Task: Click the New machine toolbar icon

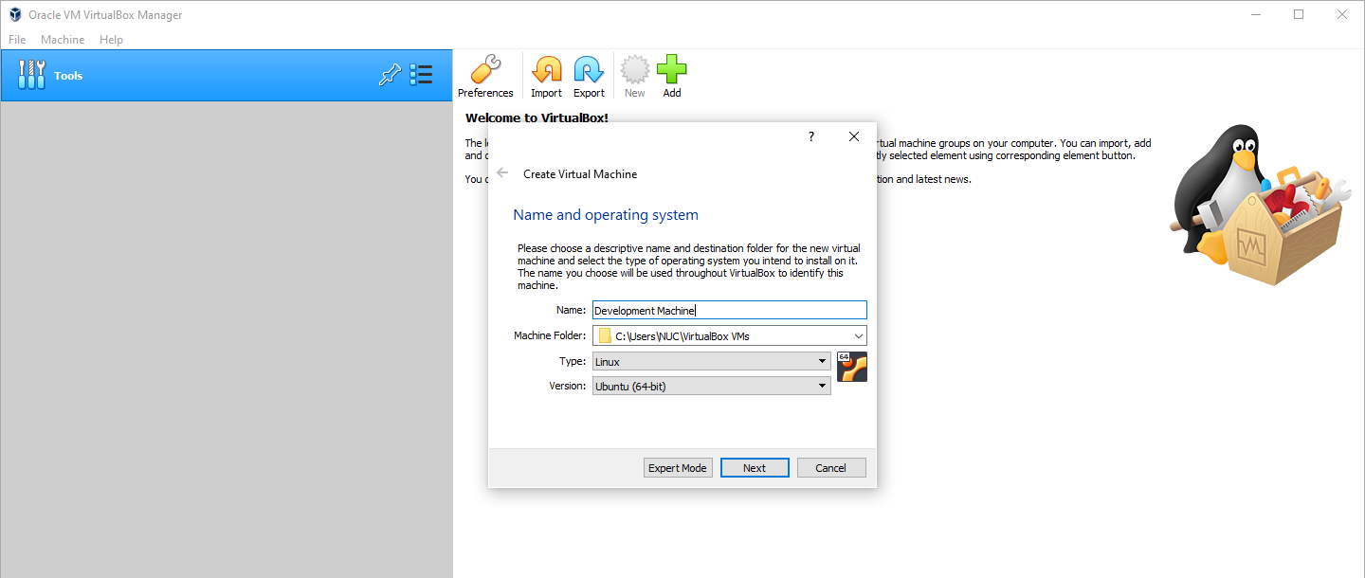Action: 634,77
